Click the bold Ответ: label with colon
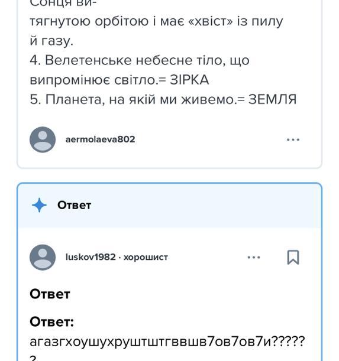The width and height of the screenshot is (339, 361). [51, 322]
